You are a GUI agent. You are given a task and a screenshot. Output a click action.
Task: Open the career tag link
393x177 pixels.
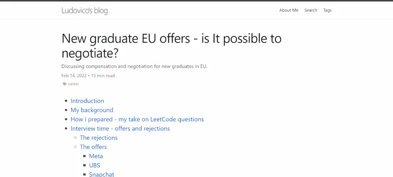point(73,84)
